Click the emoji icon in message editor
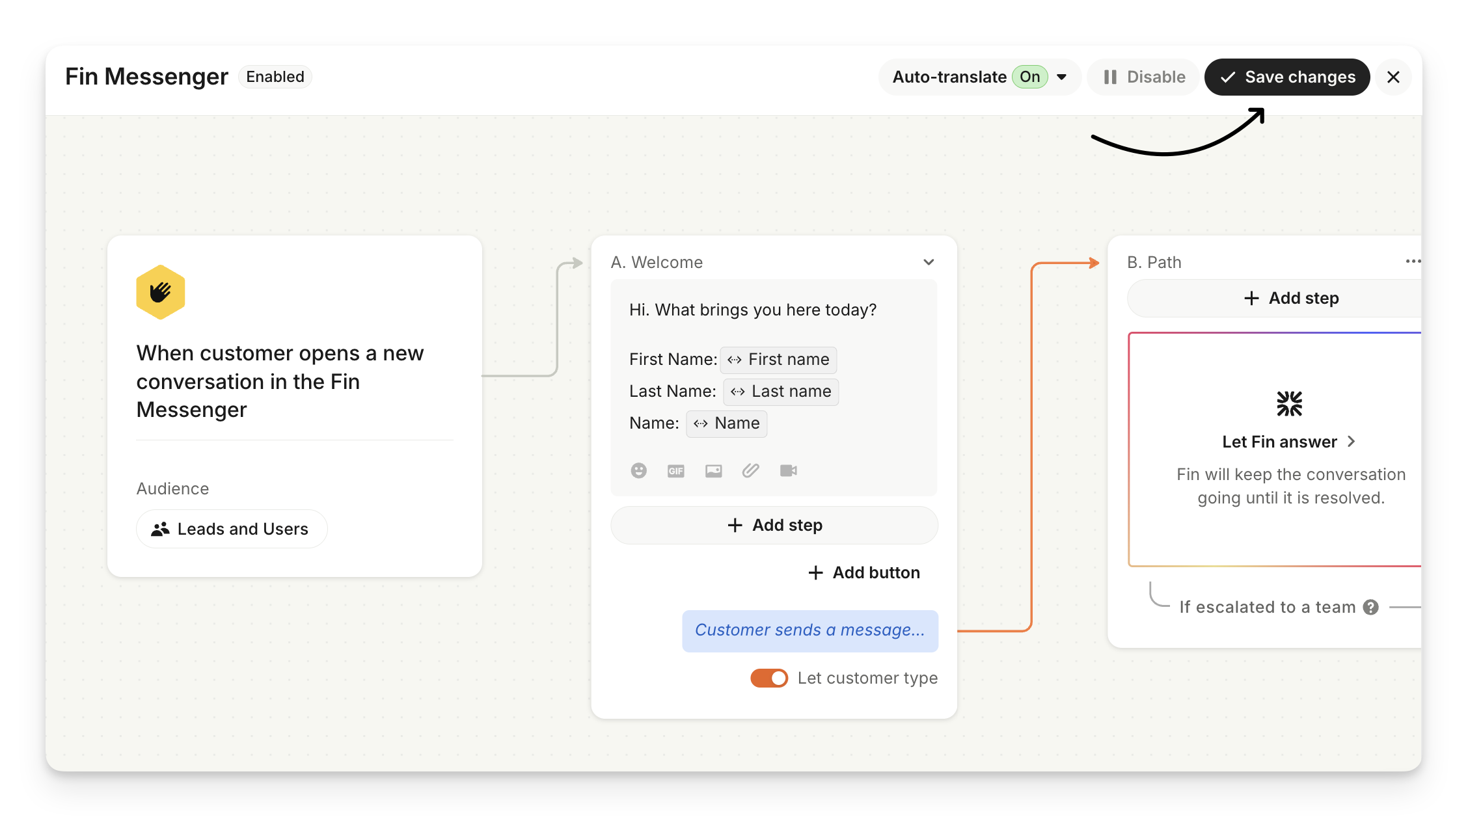 pyautogui.click(x=638, y=470)
